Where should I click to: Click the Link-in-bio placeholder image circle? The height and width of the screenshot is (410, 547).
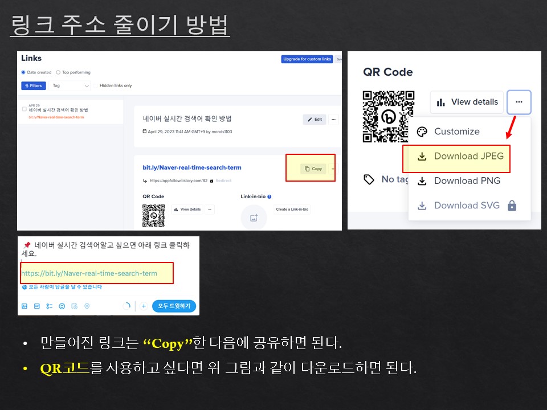tap(254, 218)
